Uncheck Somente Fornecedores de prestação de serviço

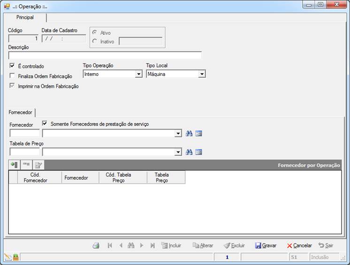tap(45, 123)
